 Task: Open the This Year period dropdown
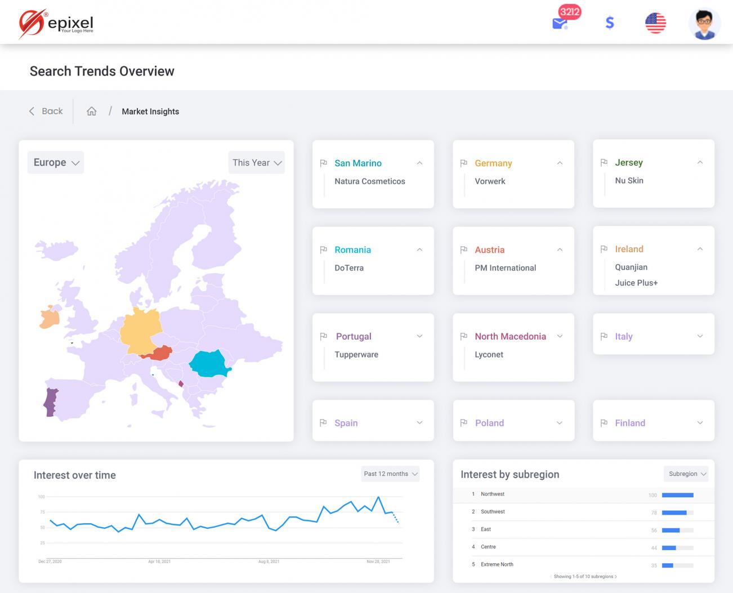pos(256,162)
